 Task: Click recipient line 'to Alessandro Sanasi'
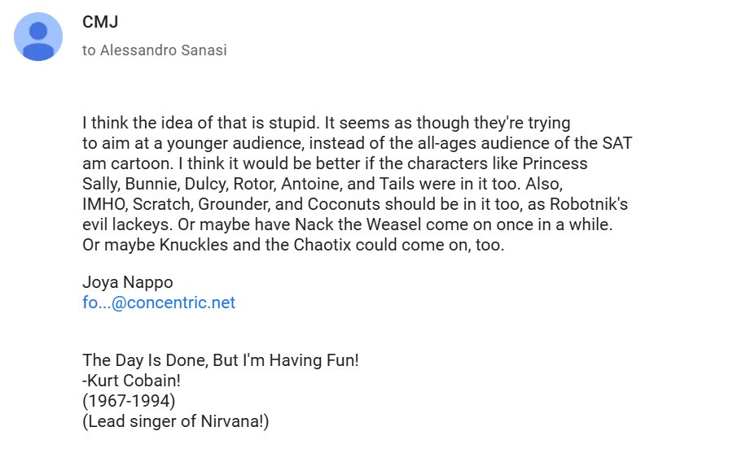(155, 50)
